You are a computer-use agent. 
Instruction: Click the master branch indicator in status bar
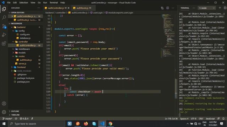[7, 119]
